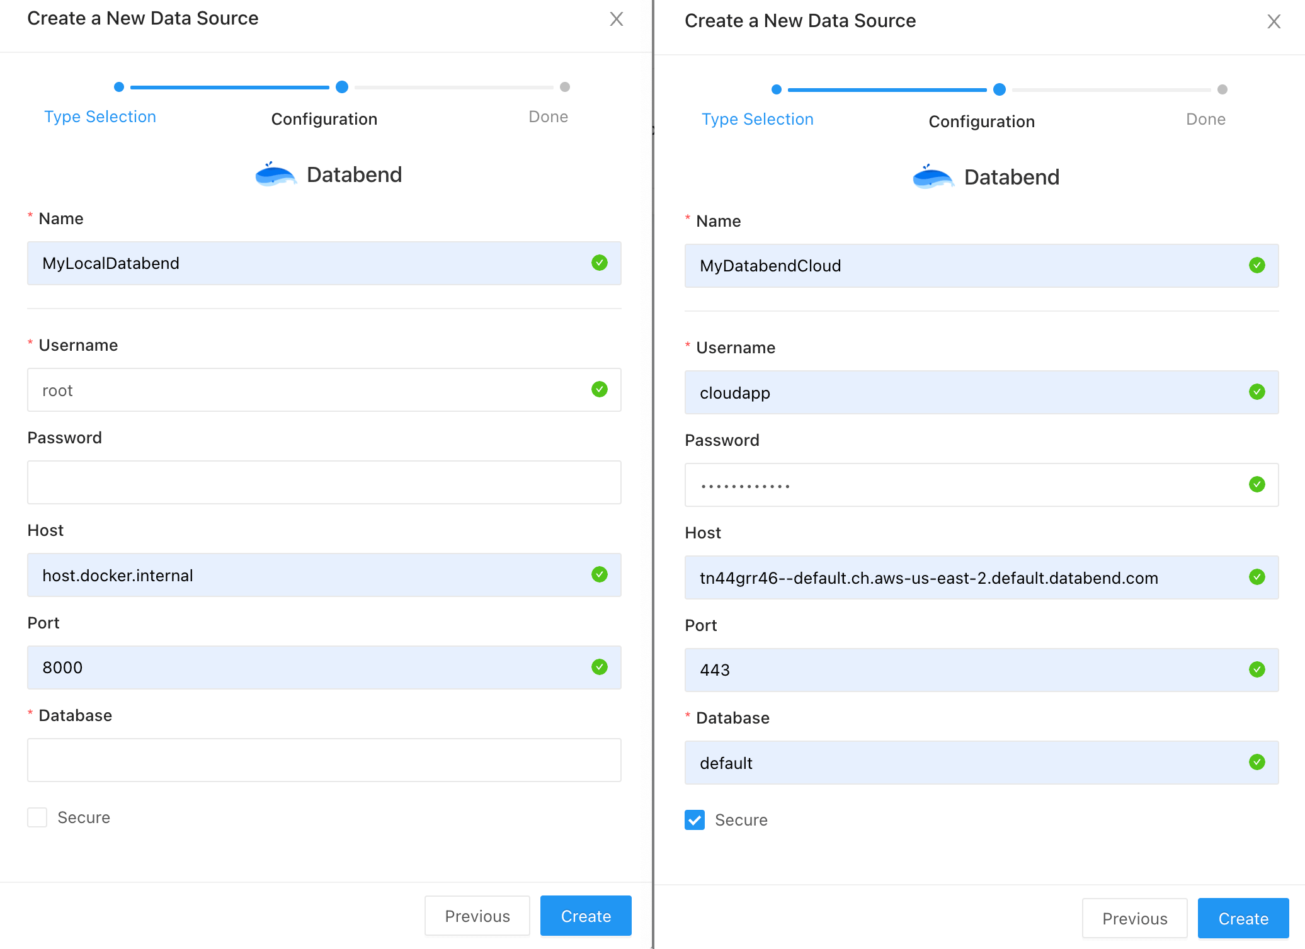The width and height of the screenshot is (1305, 949).
Task: Click last gray step dot in right dialog progress bar
Action: coord(1222,89)
